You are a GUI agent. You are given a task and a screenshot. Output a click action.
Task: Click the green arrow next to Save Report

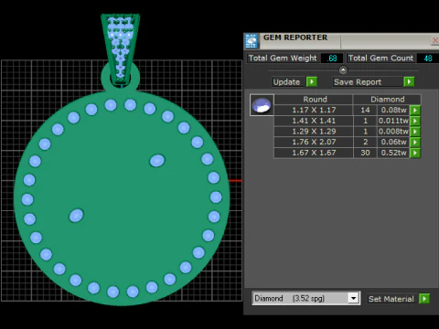point(409,82)
